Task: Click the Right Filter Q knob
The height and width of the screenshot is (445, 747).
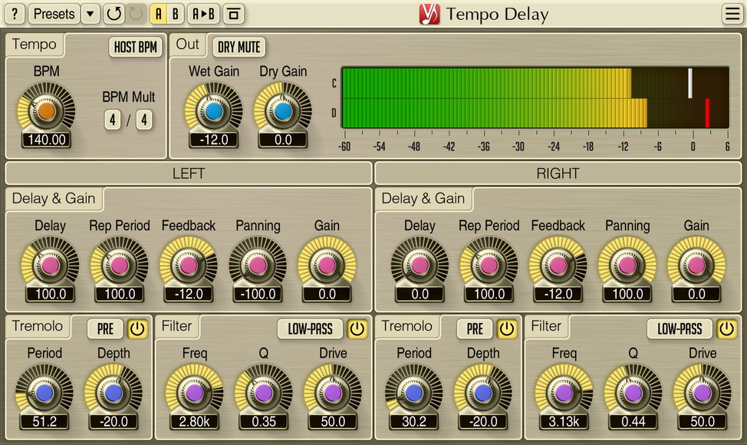Action: pyautogui.click(x=633, y=393)
